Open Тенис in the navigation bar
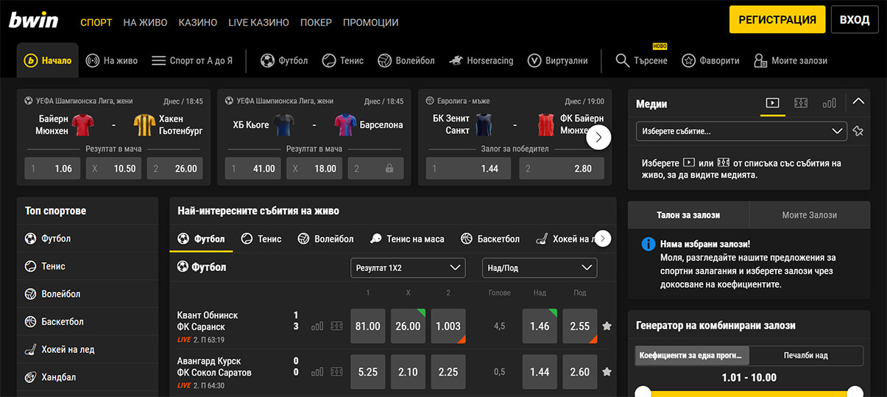The height and width of the screenshot is (397, 887). pyautogui.click(x=342, y=60)
